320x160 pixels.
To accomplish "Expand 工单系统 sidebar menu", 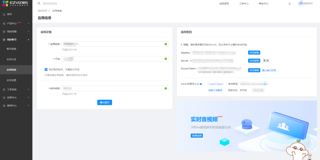I will [28, 89].
